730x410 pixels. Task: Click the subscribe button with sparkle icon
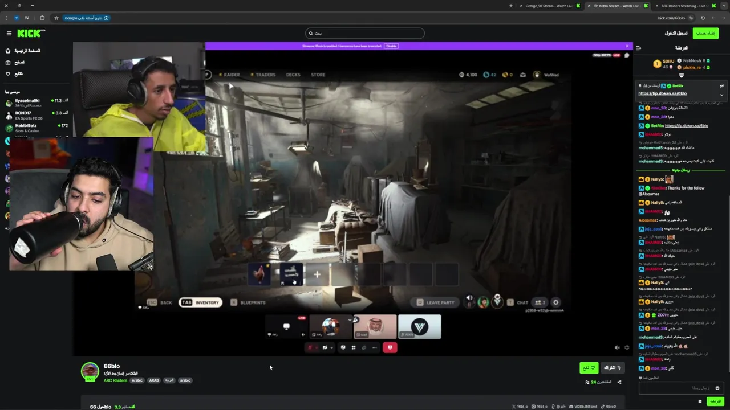(612, 368)
